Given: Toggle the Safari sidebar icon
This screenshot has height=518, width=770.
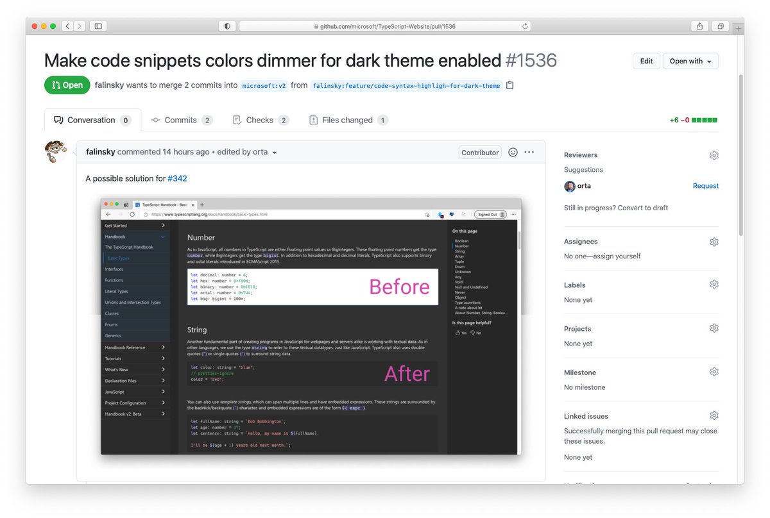Looking at the screenshot, I should (98, 26).
